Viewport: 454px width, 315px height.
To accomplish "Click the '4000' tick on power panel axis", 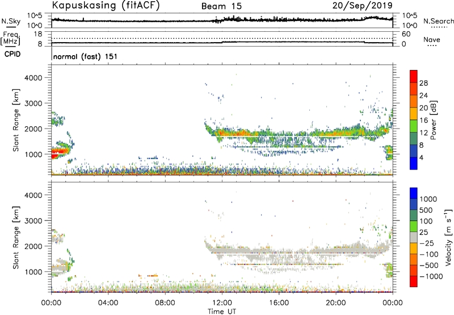I will pos(33,78).
